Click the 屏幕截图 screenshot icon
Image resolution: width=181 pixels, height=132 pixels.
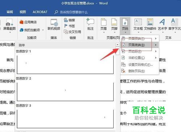tap(9, 22)
